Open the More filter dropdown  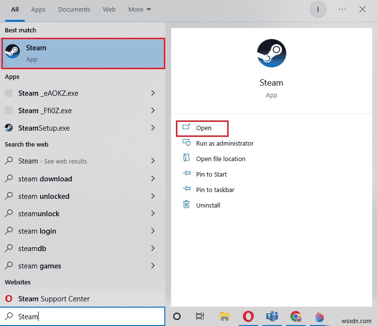click(x=140, y=10)
